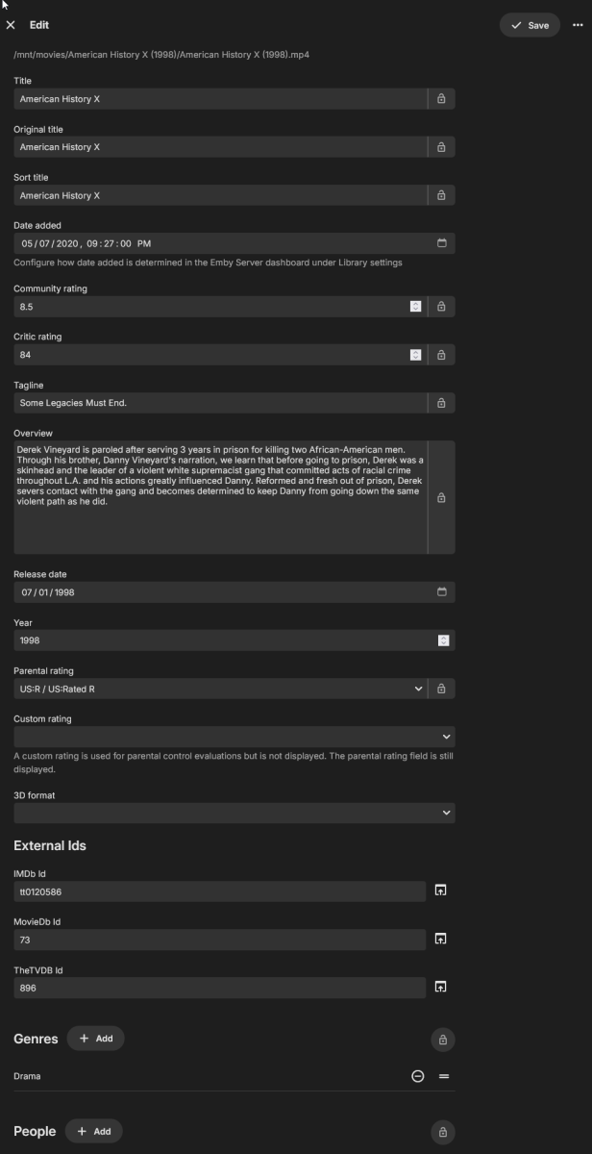Viewport: 592px width, 1154px height.
Task: Click inside the Year input field
Action: pos(192,640)
